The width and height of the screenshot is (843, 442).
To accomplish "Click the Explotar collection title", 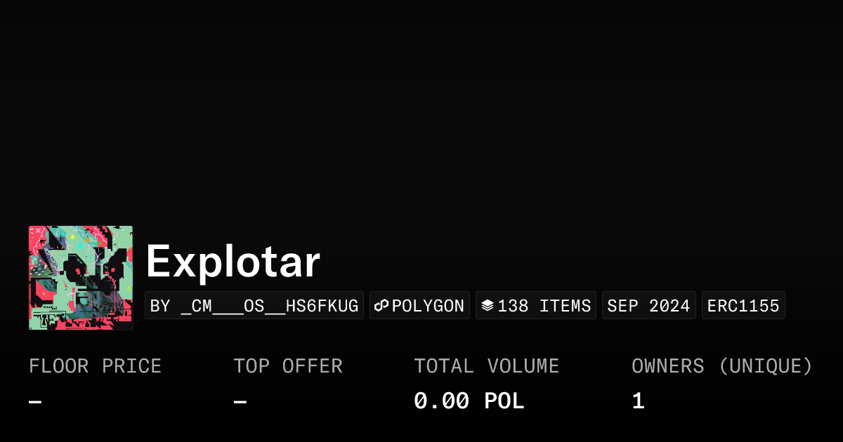I will tap(233, 262).
